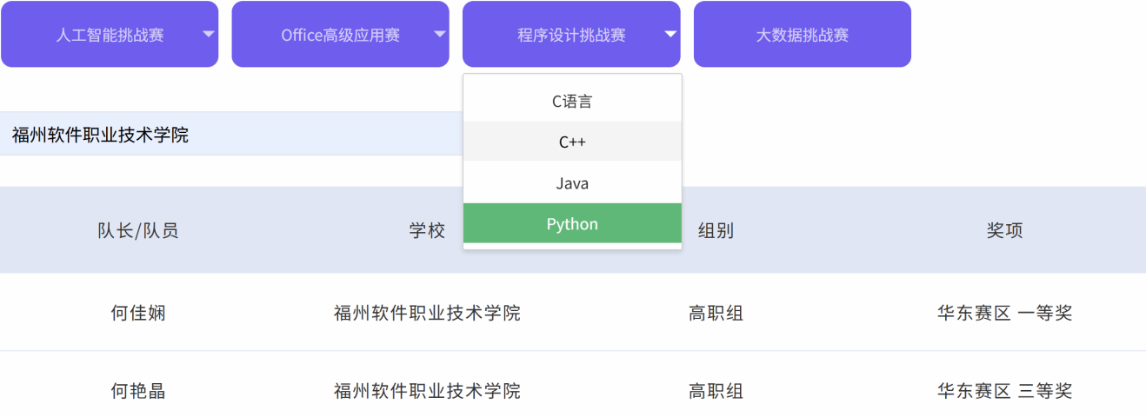
Task: Focus the 福州软件职业技术学院 search field
Action: (230, 135)
